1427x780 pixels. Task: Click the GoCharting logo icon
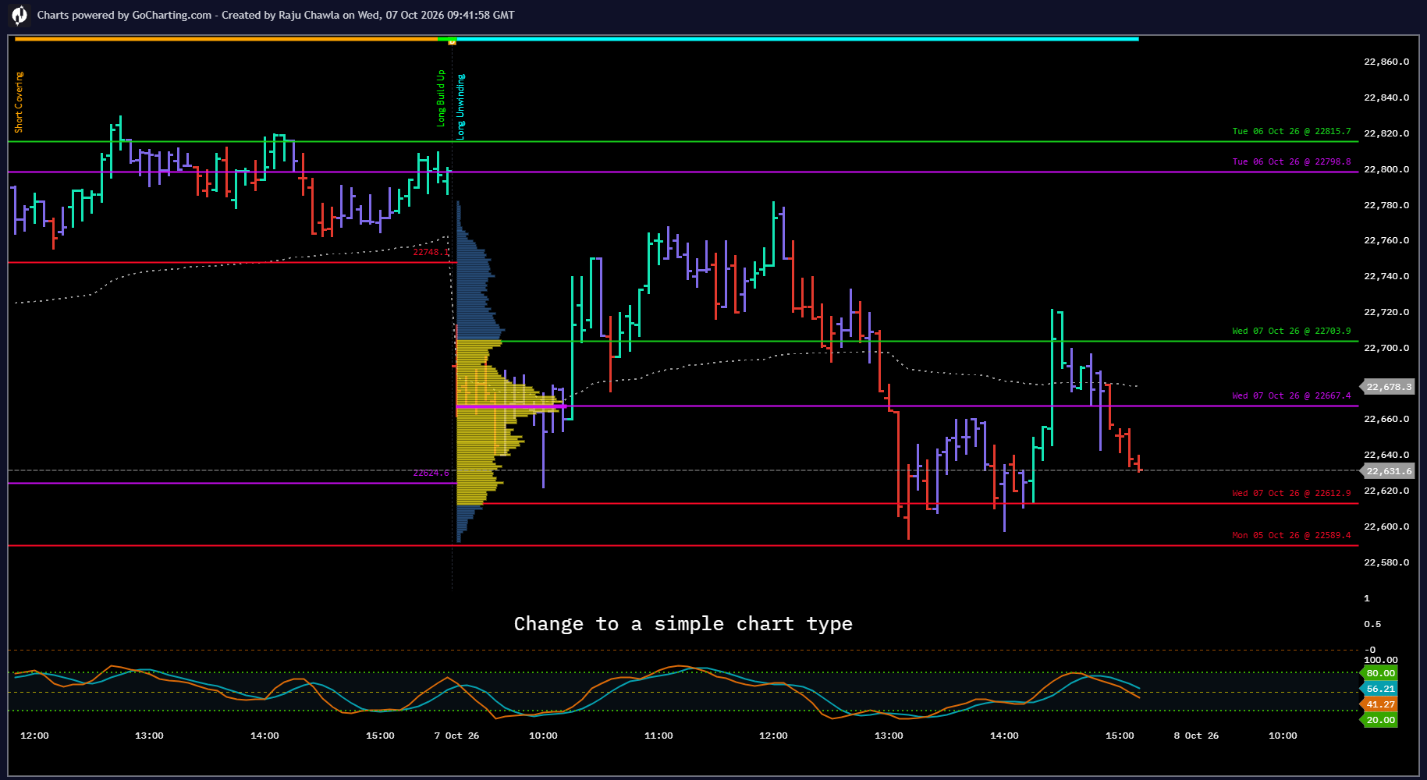coord(20,15)
